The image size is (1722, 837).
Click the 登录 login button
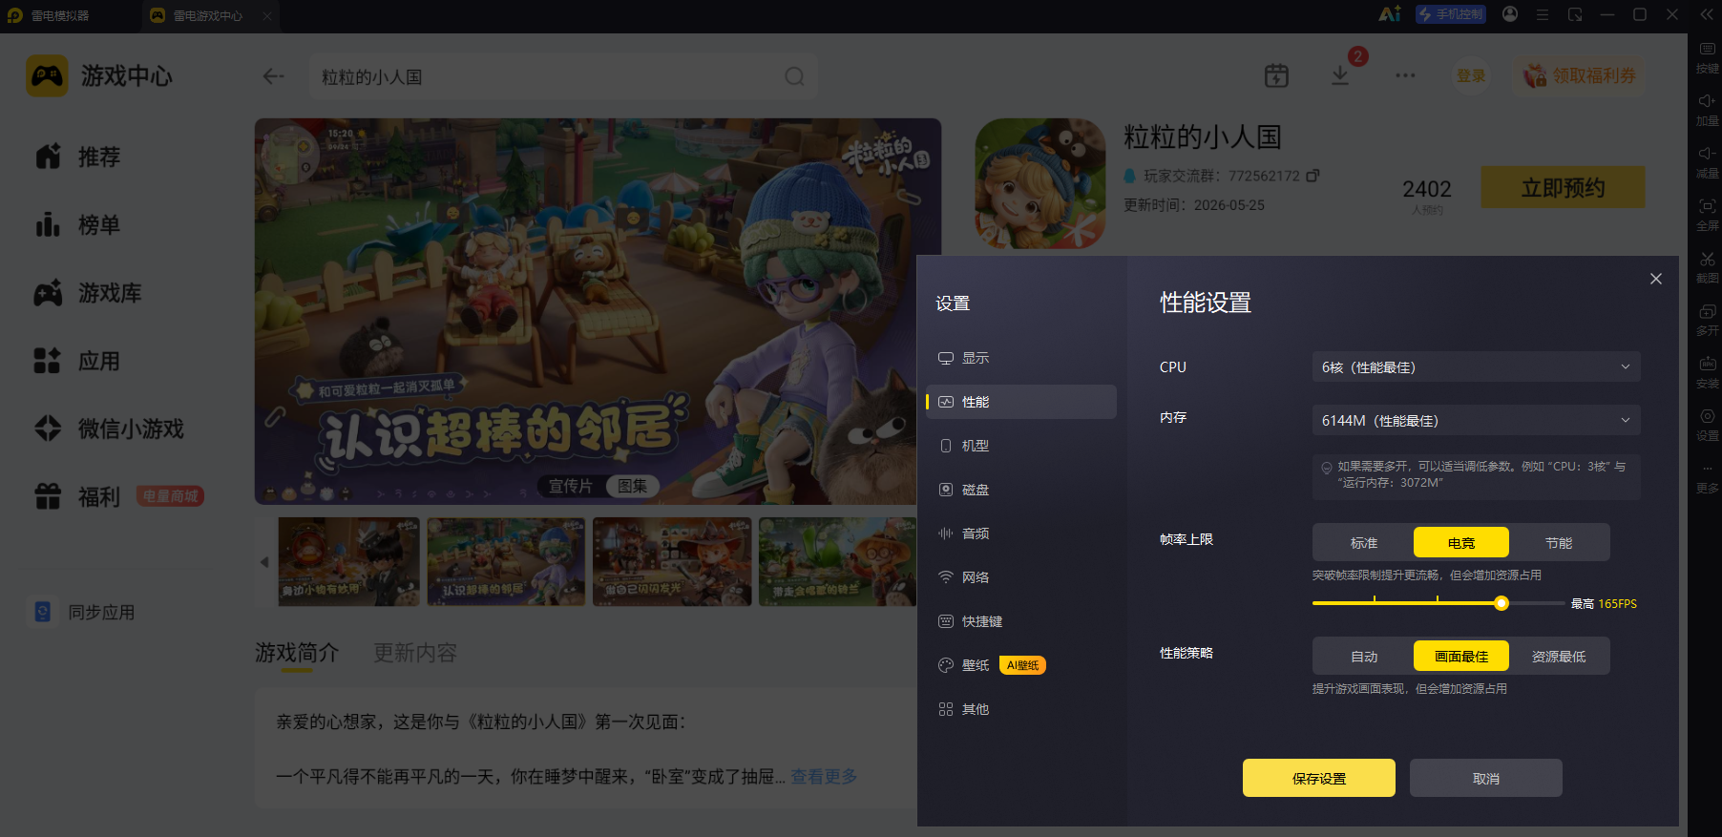(1471, 75)
